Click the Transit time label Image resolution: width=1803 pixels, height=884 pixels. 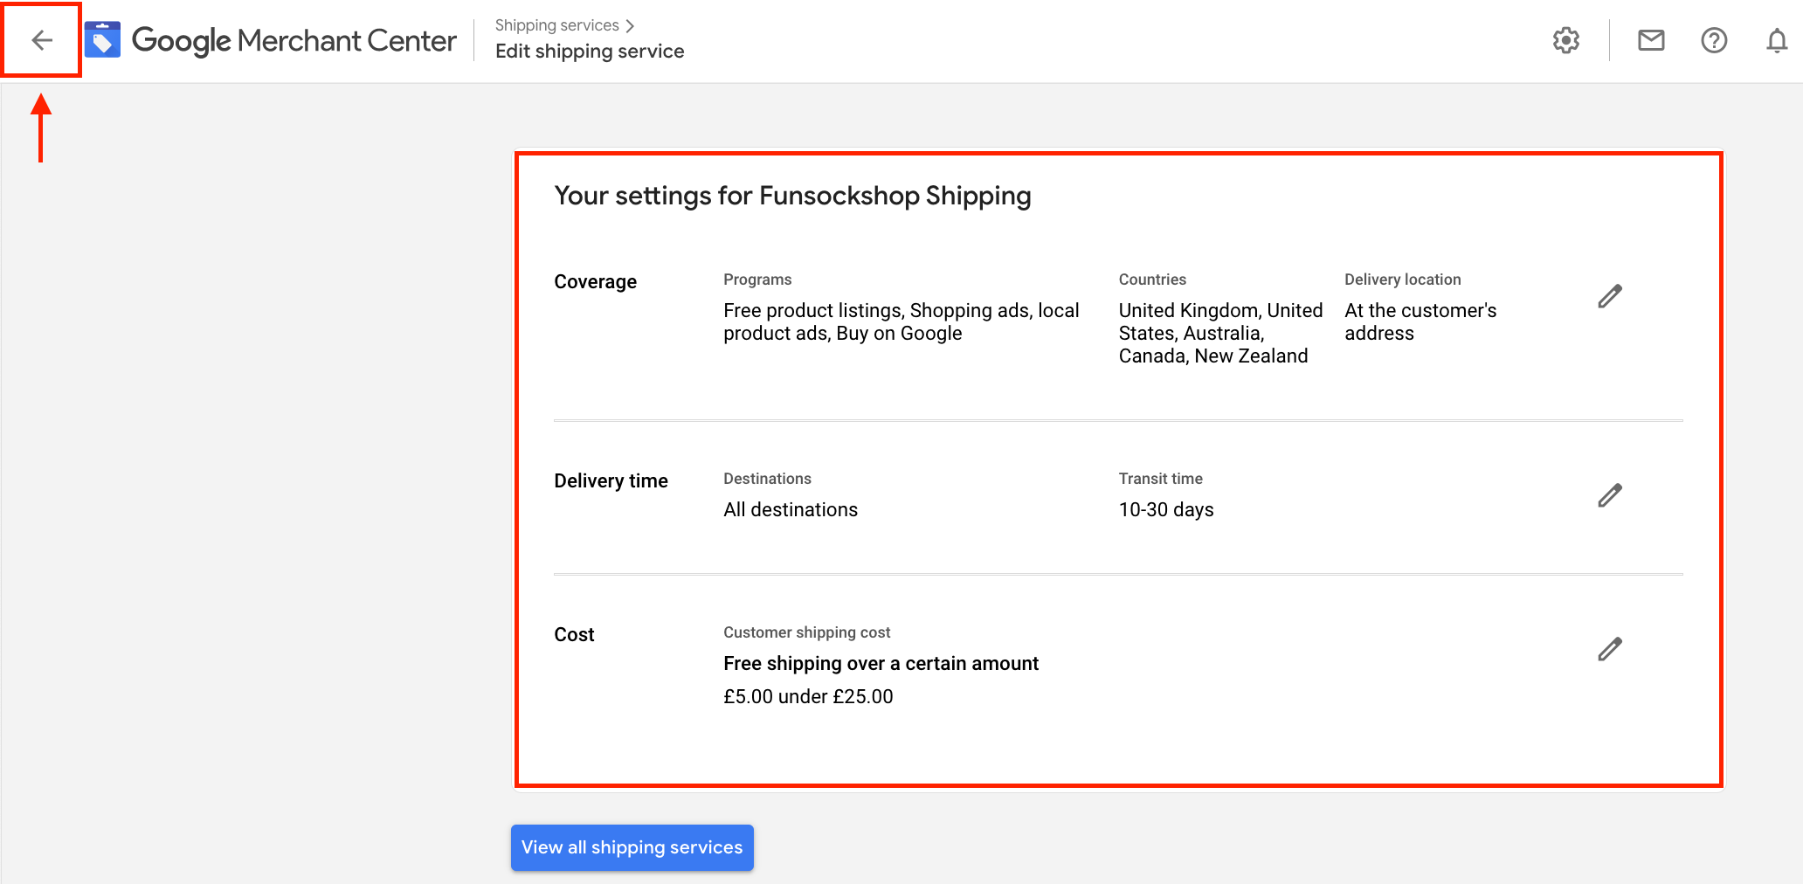[1160, 479]
